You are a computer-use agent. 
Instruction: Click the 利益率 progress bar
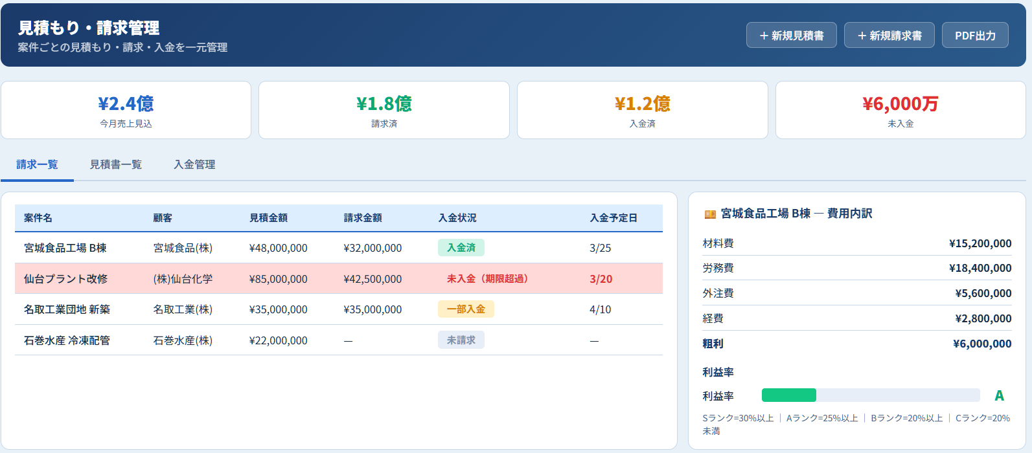[870, 395]
